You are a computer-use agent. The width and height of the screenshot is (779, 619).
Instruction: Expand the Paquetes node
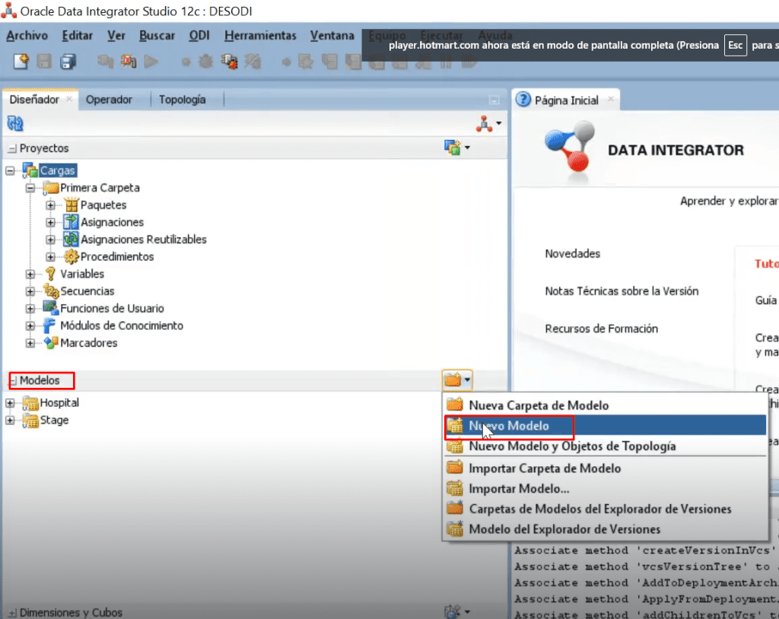coord(50,205)
